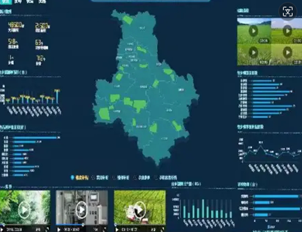Click small play icon under machinery video
Screen dimensions: 302x232
coord(59,229)
